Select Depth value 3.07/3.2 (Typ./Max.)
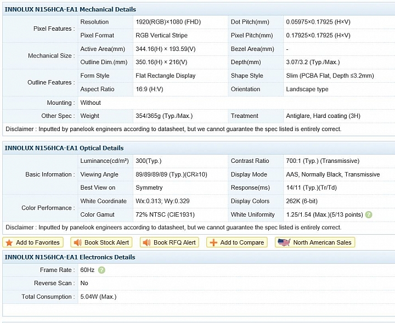The height and width of the screenshot is (323, 395). pyautogui.click(x=313, y=62)
